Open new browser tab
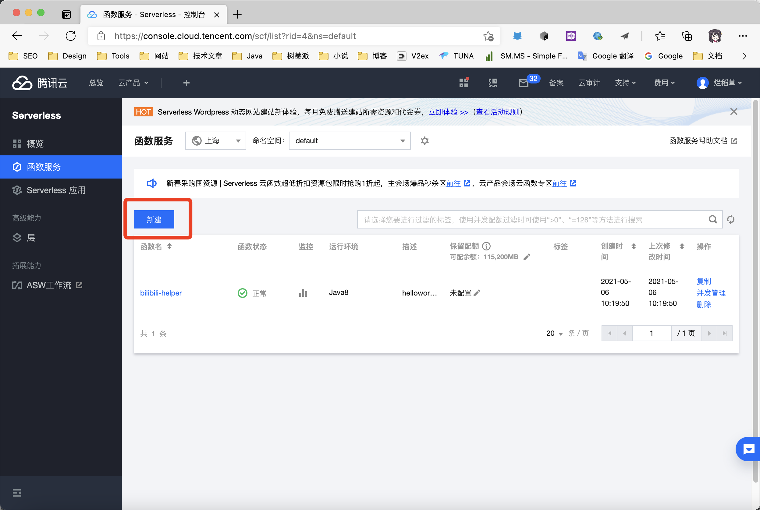This screenshot has height=510, width=760. pyautogui.click(x=237, y=14)
